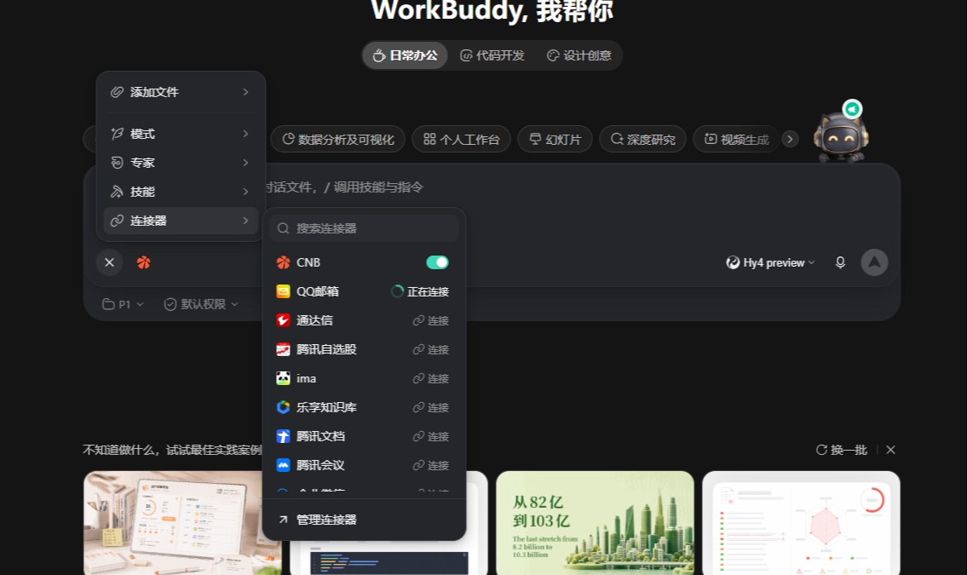Viewport: 967px width, 575px height.
Task: Click the 数据分析及可视化 chip
Action: coord(338,140)
